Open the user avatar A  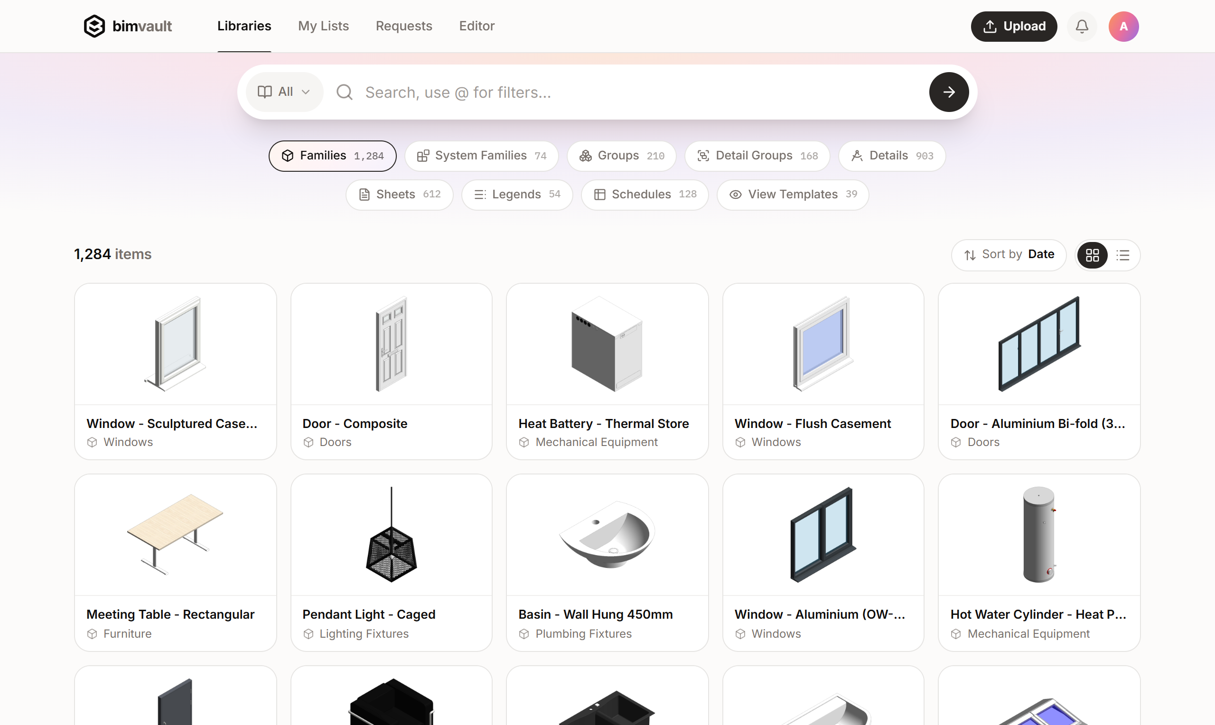pos(1123,27)
